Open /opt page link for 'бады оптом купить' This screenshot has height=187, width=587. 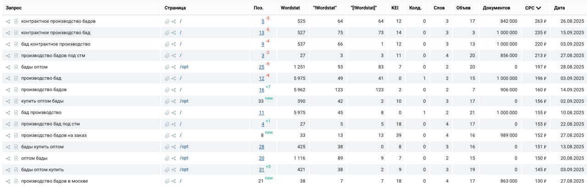184,170
